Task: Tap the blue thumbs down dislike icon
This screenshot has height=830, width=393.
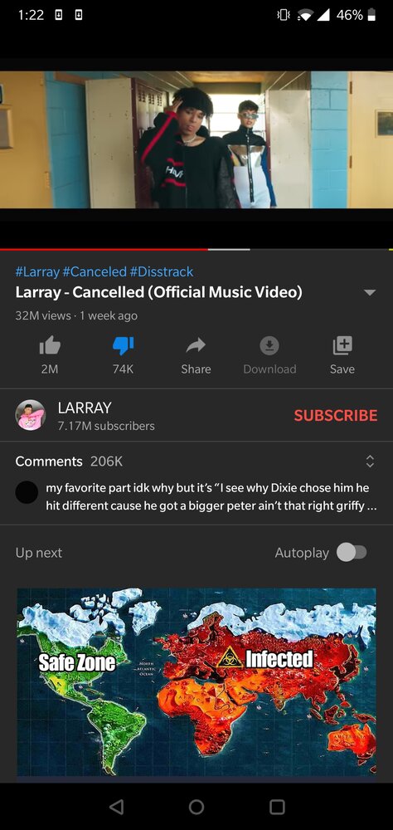Action: [124, 346]
